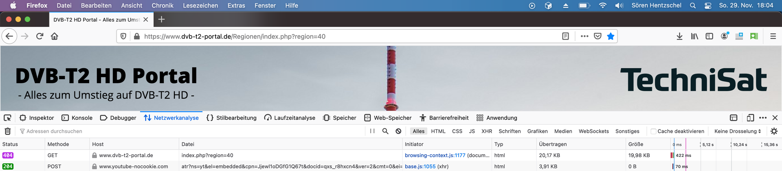
Task: Go to the Firefox home page
Action: click(55, 36)
